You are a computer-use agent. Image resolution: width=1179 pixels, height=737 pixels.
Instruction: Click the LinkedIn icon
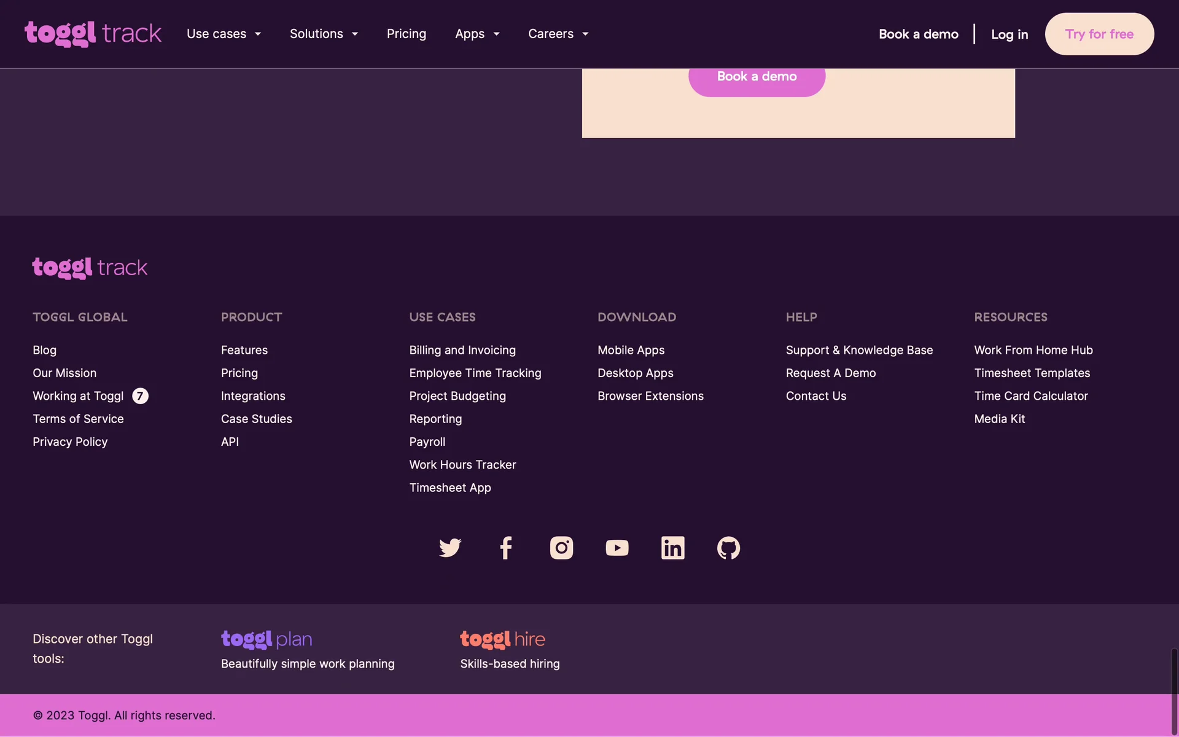[672, 547]
